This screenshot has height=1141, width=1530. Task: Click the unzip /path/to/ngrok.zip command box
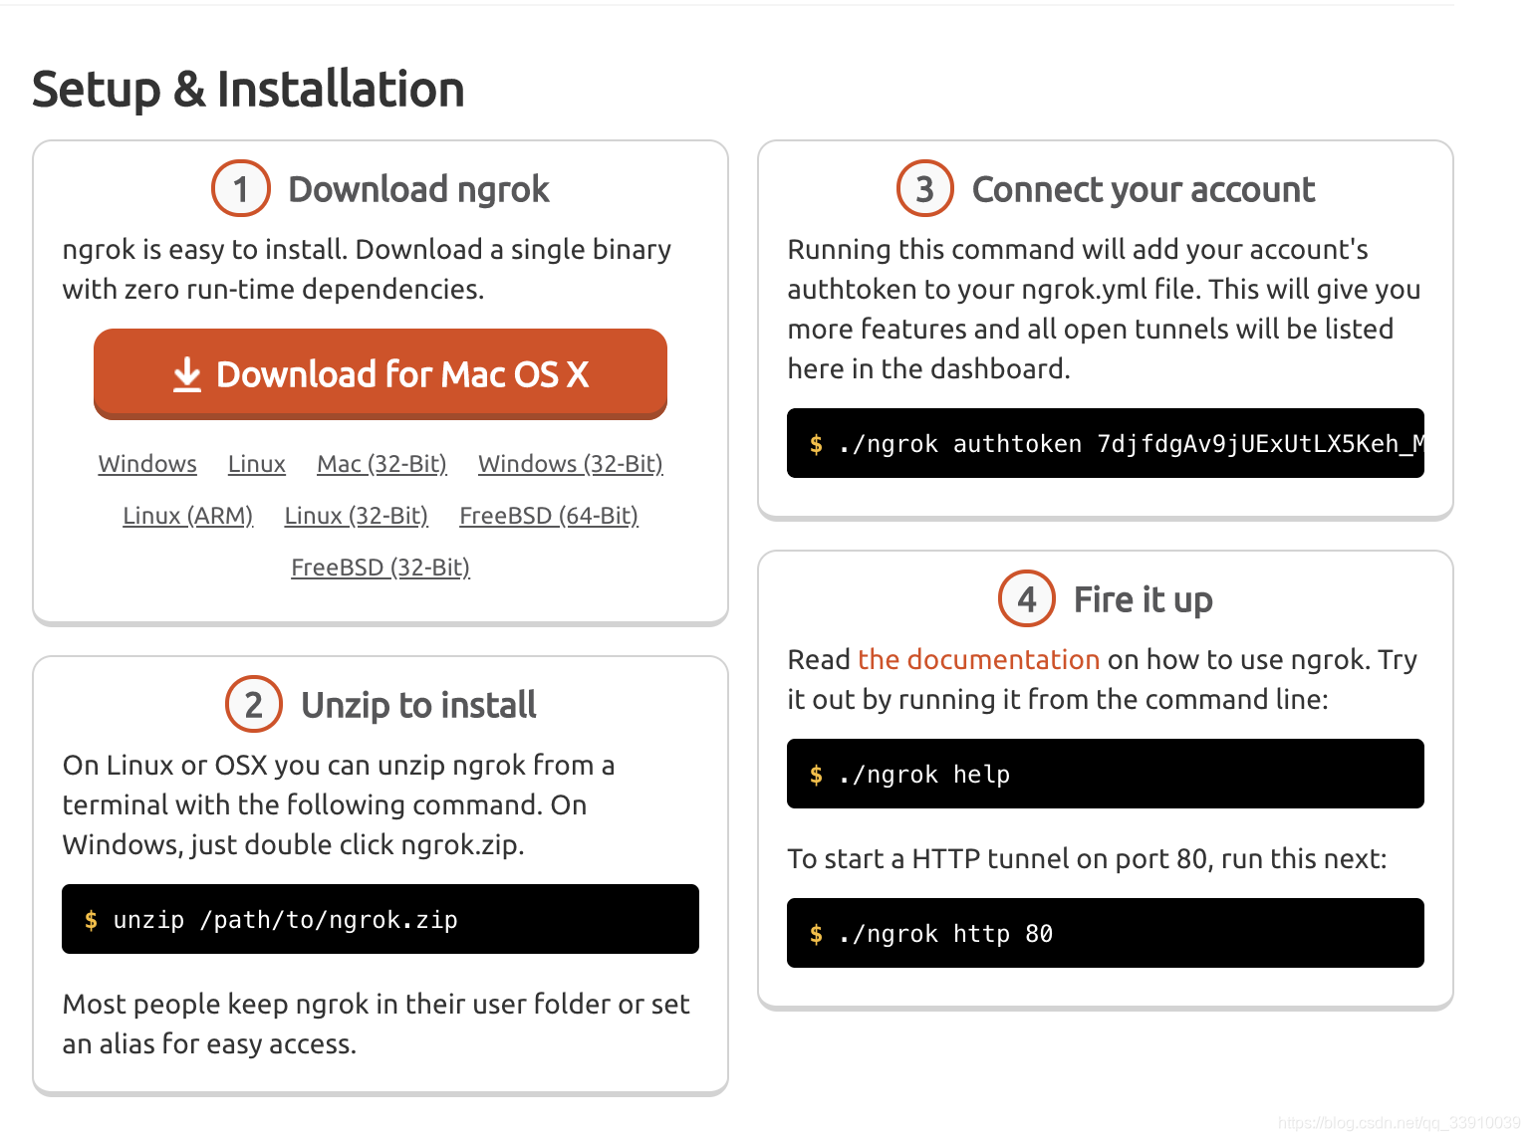pos(381,919)
